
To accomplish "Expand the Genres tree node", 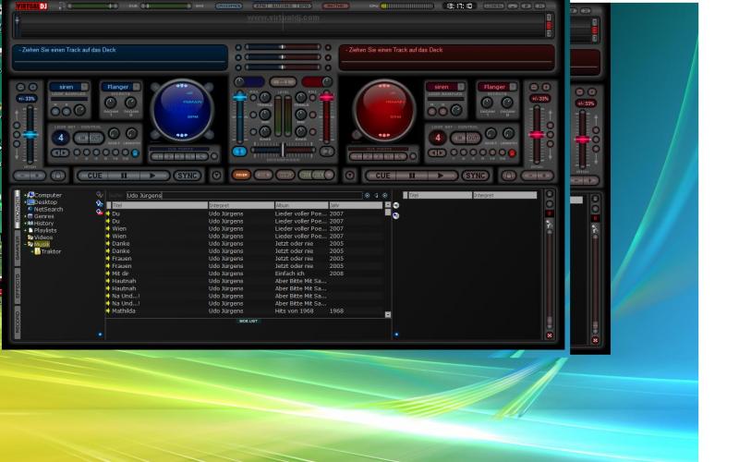I will [26, 216].
